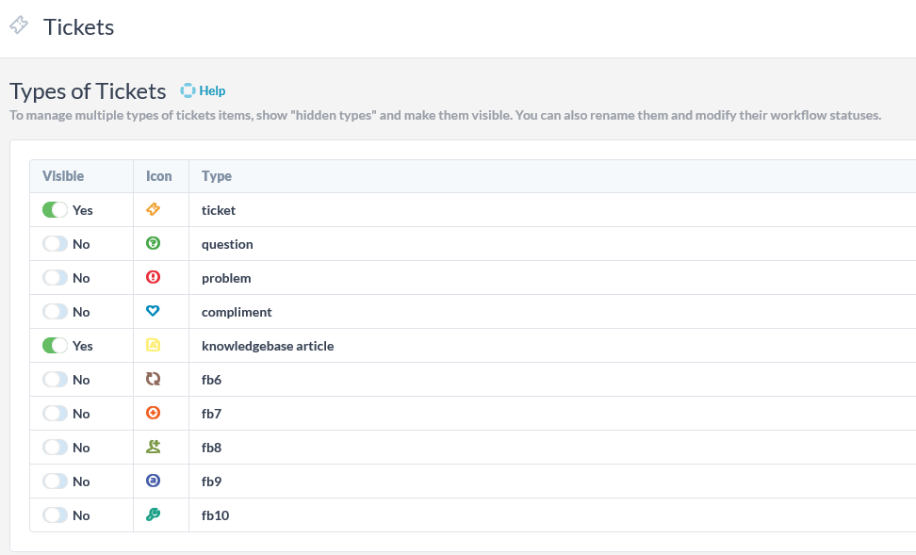916x555 pixels.
Task: Click the Tickets page header icon
Action: point(19,25)
